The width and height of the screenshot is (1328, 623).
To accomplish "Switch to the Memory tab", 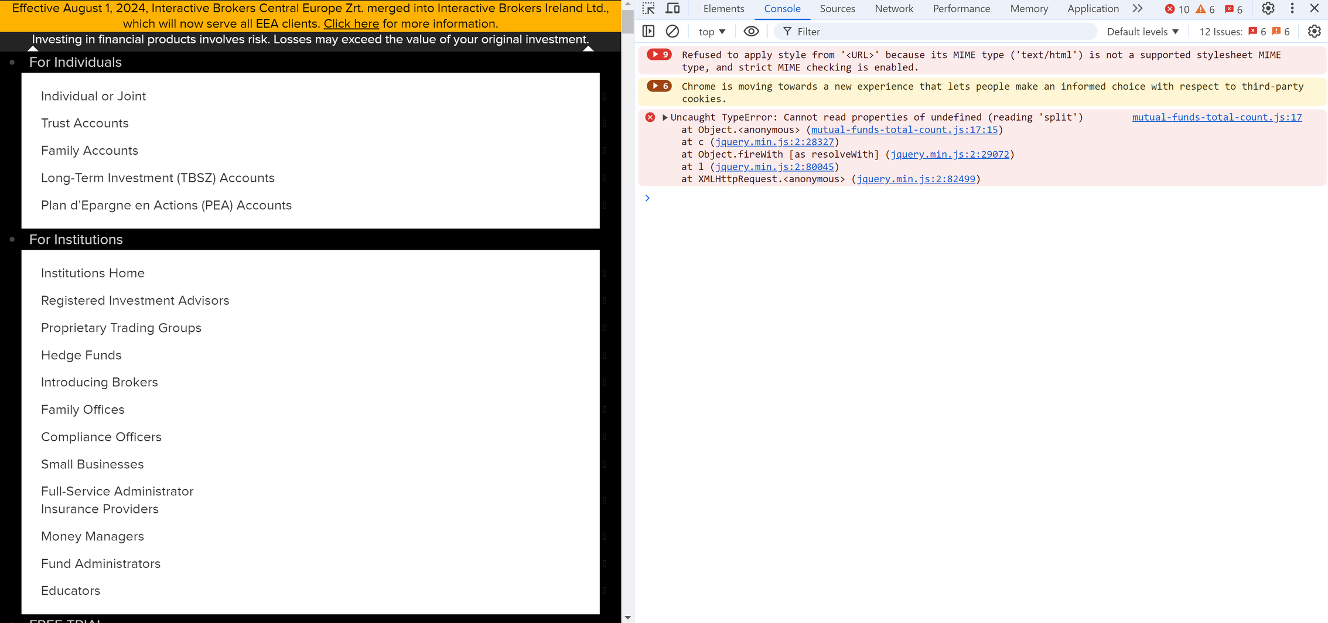I will tap(1029, 9).
